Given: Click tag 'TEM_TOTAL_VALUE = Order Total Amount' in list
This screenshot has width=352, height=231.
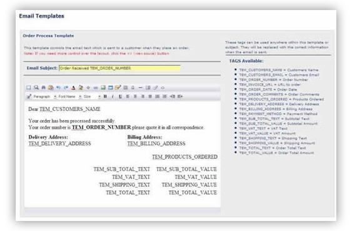Looking at the screenshot, I should (x=276, y=153).
